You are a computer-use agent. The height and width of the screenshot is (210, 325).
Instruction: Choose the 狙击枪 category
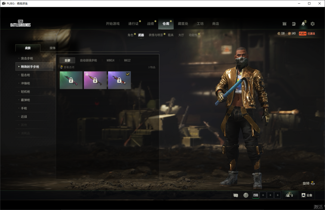tap(34, 75)
